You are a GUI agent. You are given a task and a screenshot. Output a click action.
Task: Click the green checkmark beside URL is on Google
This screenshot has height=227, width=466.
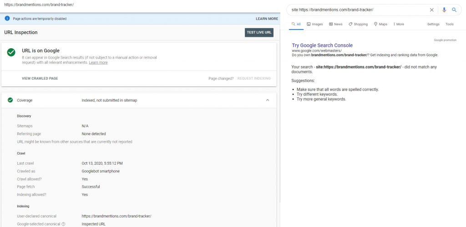click(11, 53)
